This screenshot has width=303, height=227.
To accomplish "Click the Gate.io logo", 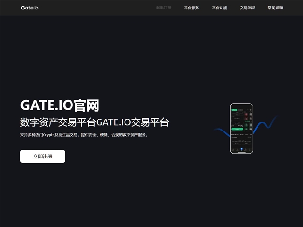I will [x=29, y=8].
